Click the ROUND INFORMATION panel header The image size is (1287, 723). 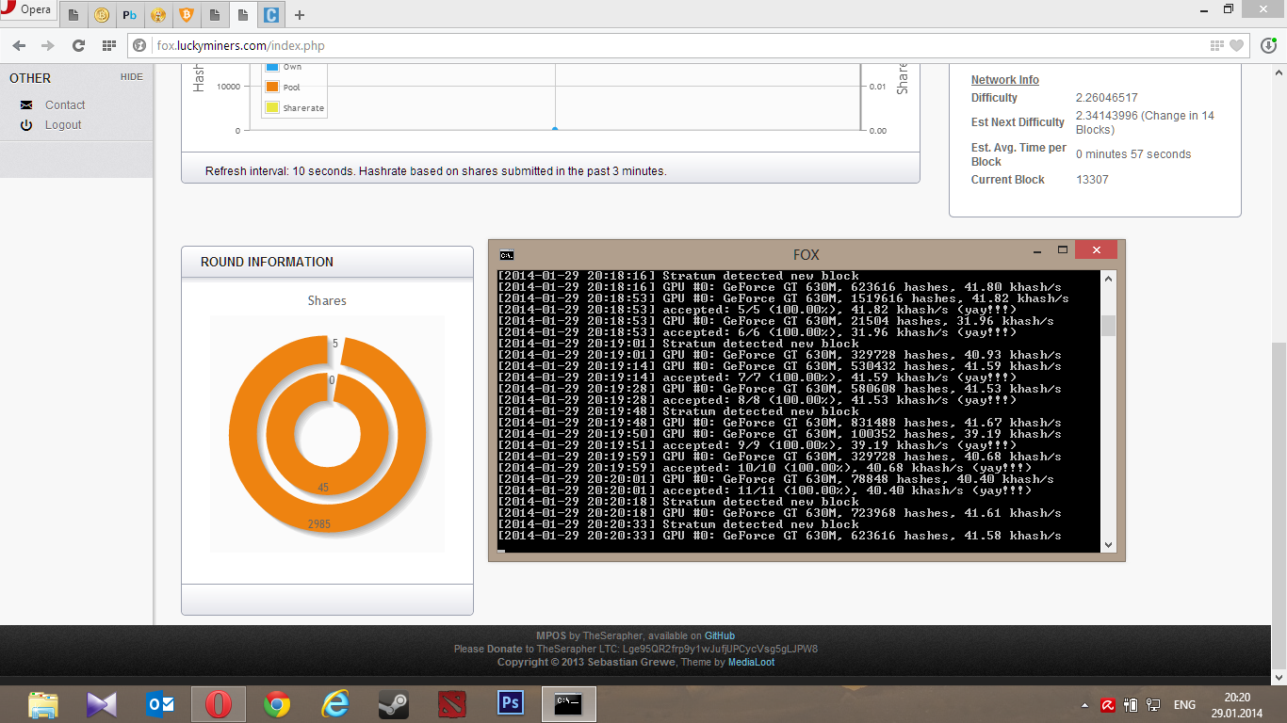coord(327,263)
